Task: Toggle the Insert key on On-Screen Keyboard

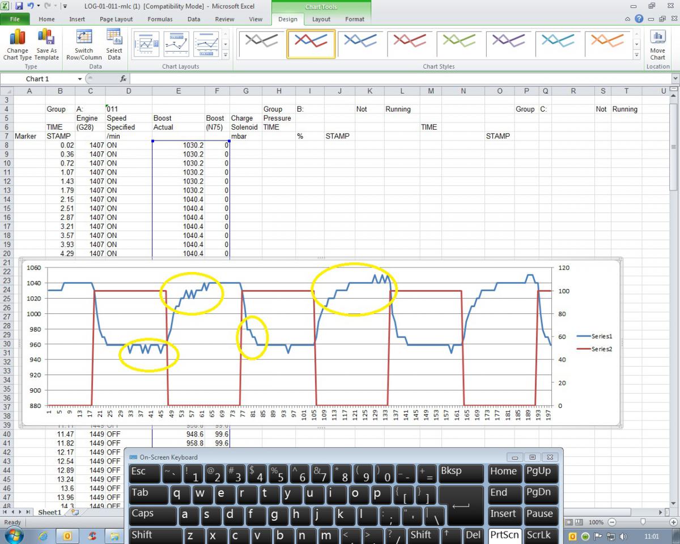Action: pyautogui.click(x=503, y=515)
